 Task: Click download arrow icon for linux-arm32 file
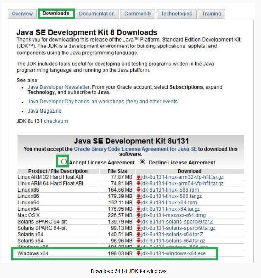138,177
